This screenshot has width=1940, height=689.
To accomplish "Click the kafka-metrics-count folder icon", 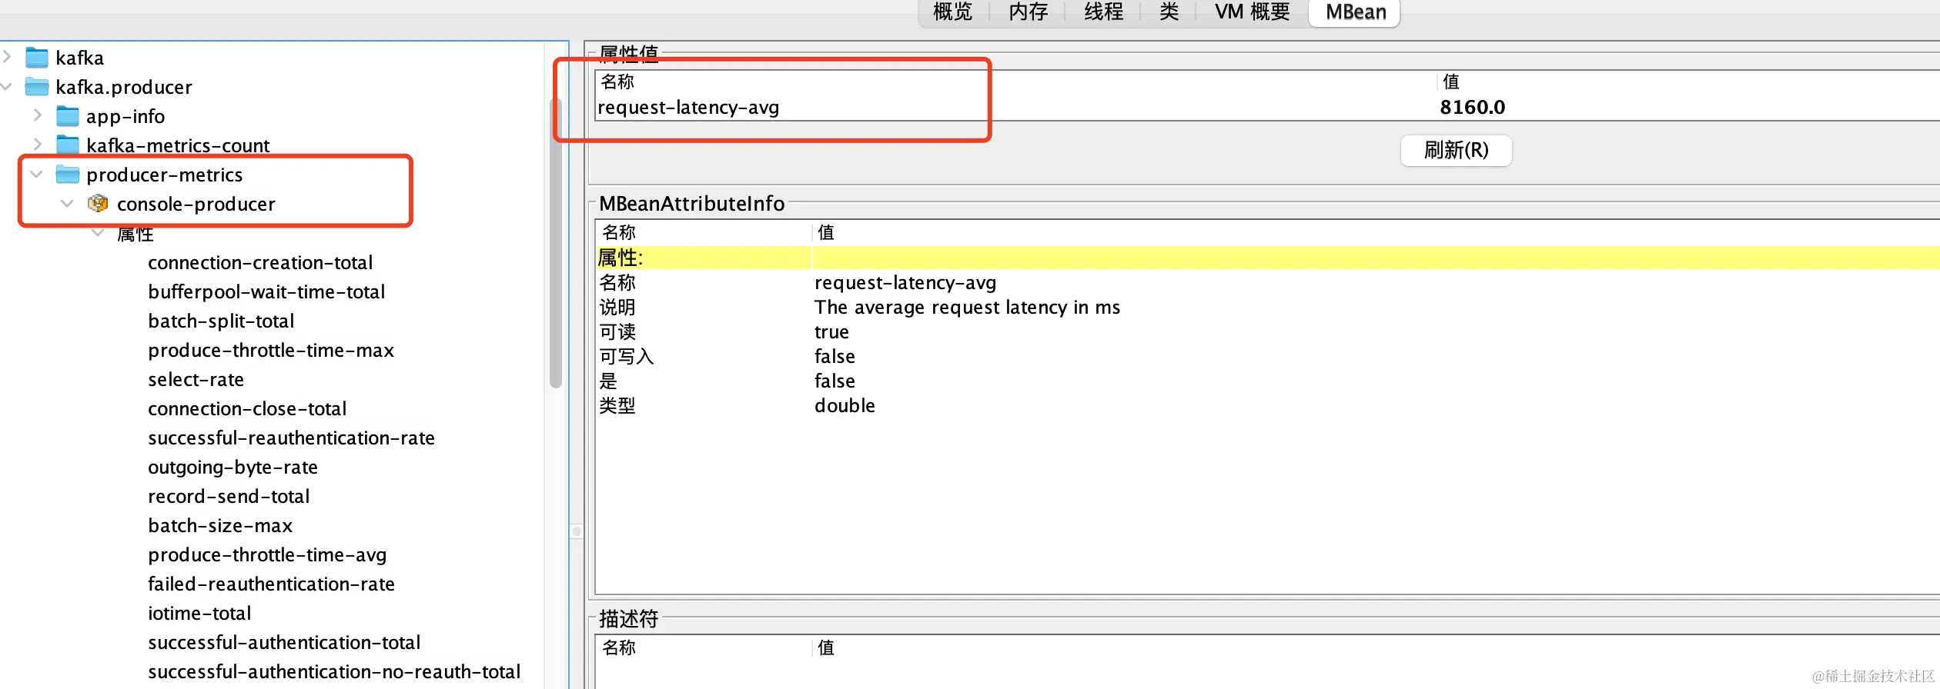I will coord(68,145).
